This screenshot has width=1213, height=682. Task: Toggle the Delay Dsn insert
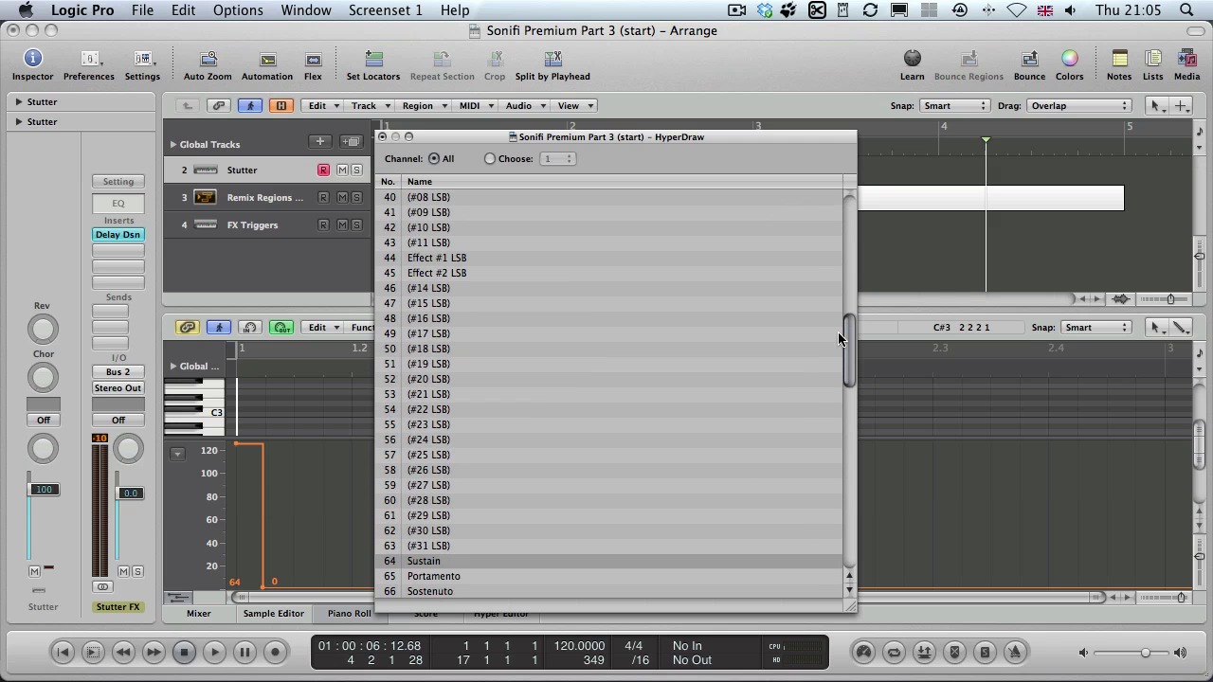click(118, 235)
